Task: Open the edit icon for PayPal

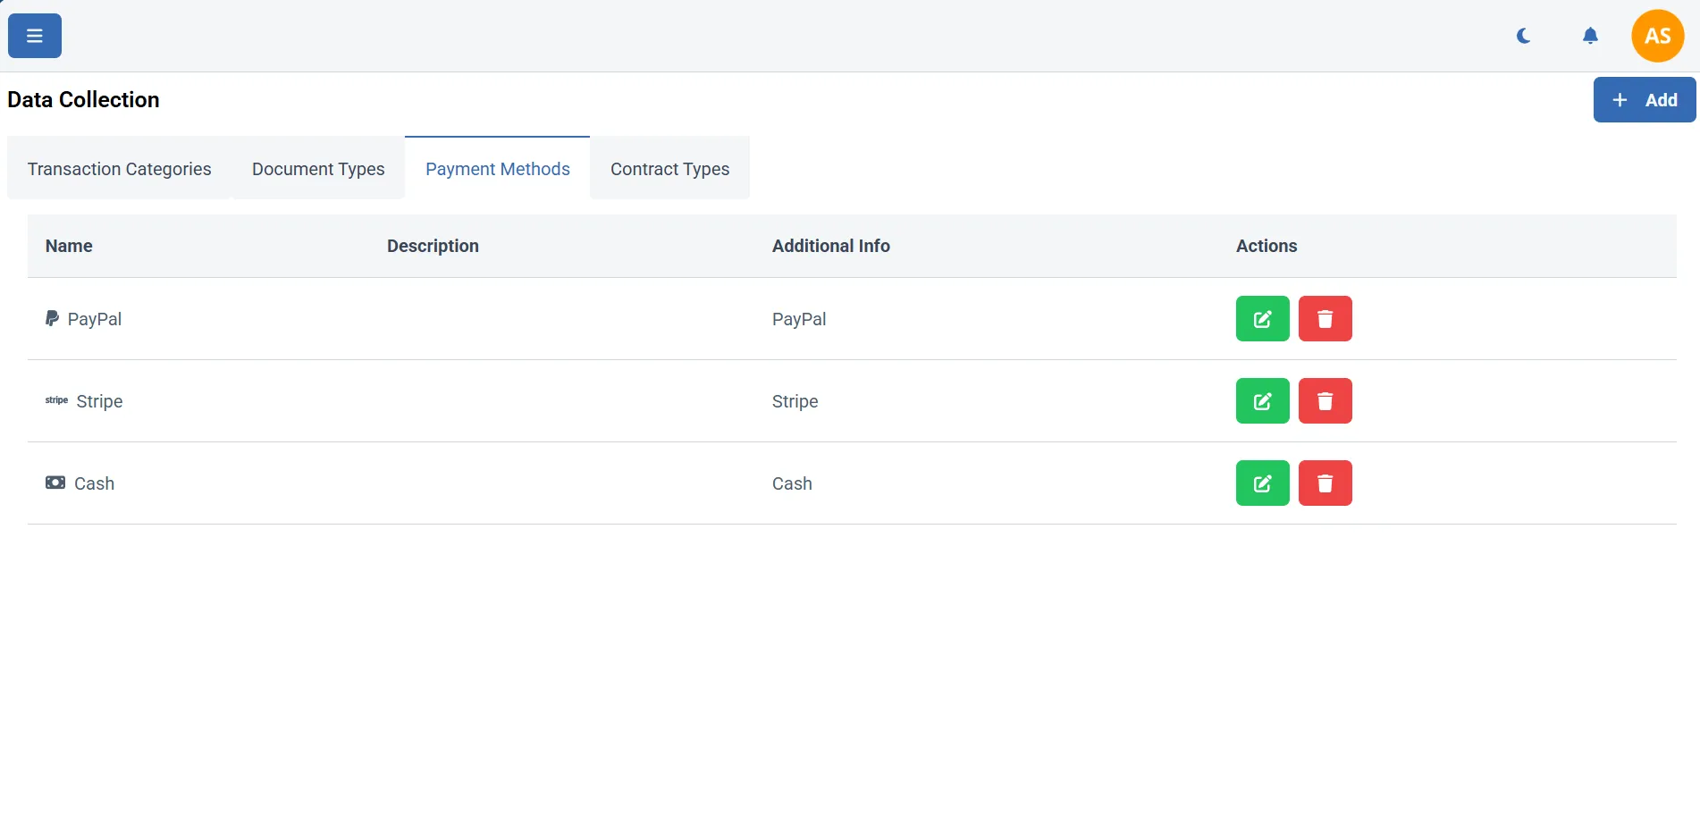Action: pos(1261,318)
